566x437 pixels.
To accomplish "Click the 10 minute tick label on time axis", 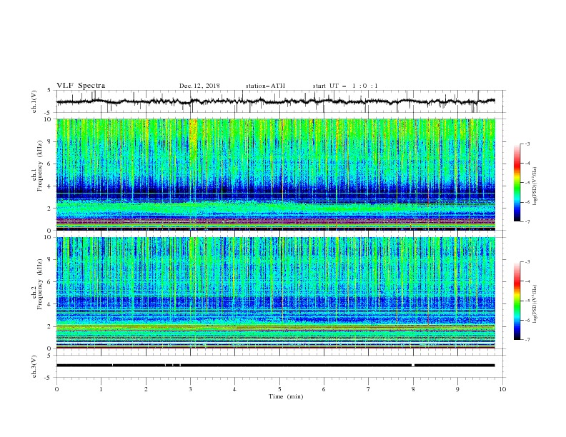I will point(502,389).
